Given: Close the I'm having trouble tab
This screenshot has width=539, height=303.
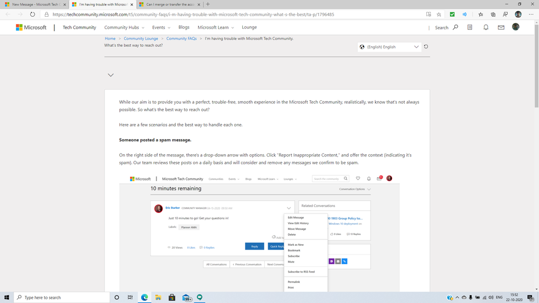Looking at the screenshot, I should (132, 4).
